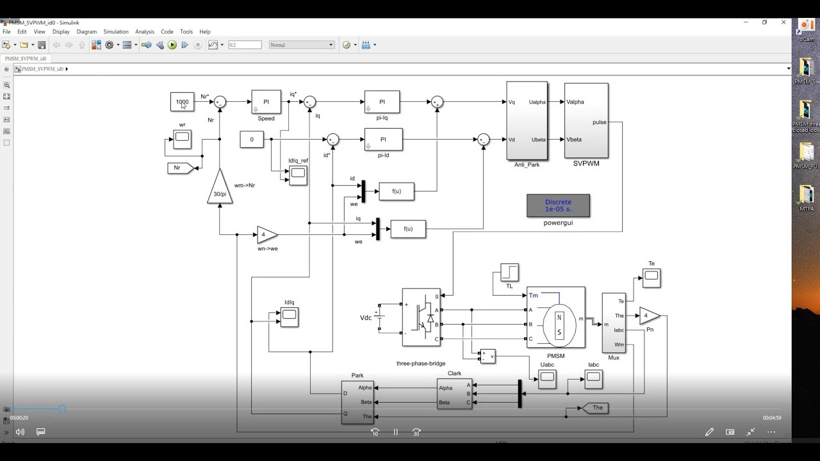Open the Code menu
This screenshot has width=820, height=461.
(x=167, y=31)
